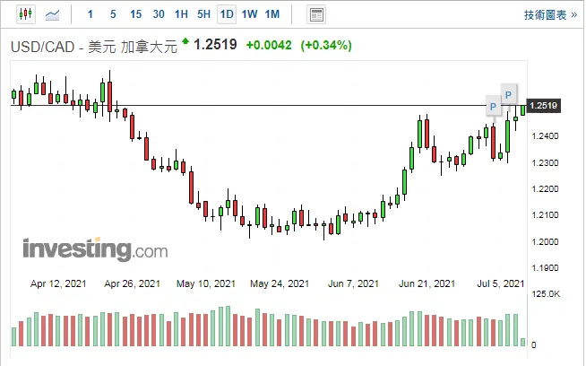Click the May 24, 2021 date label

(280, 283)
